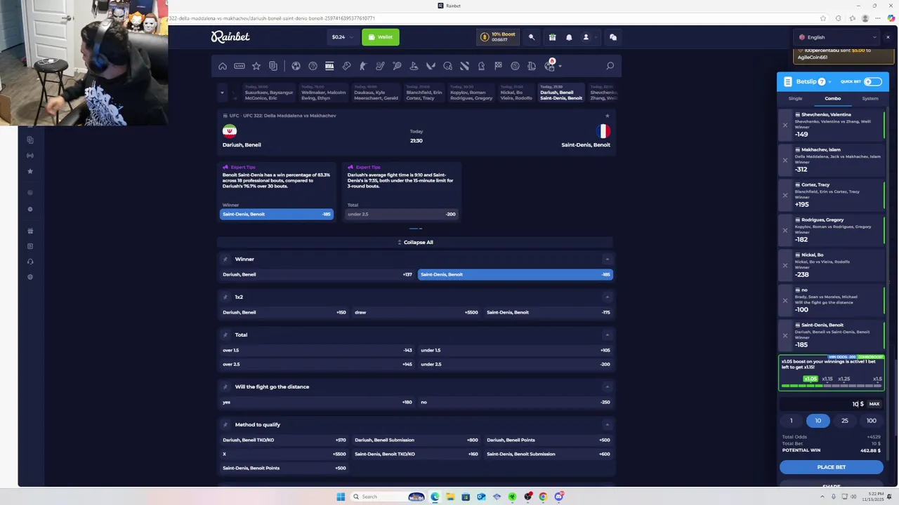Open the LIVE events icon

tap(239, 66)
